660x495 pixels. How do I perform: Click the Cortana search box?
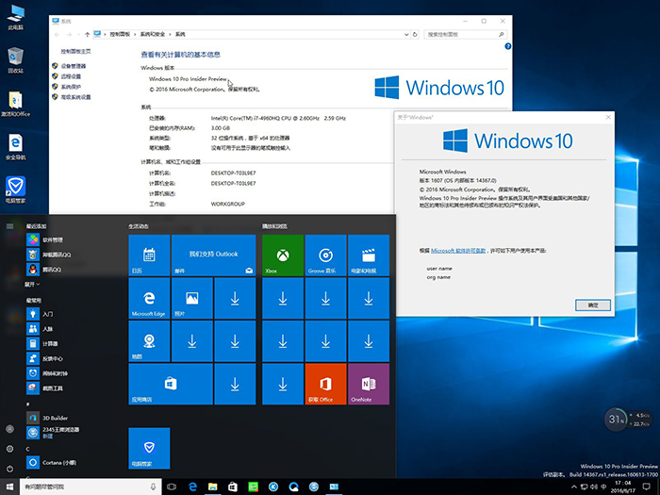point(85,486)
